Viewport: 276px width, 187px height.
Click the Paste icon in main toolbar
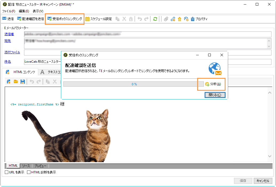pyautogui.click(x=131, y=19)
